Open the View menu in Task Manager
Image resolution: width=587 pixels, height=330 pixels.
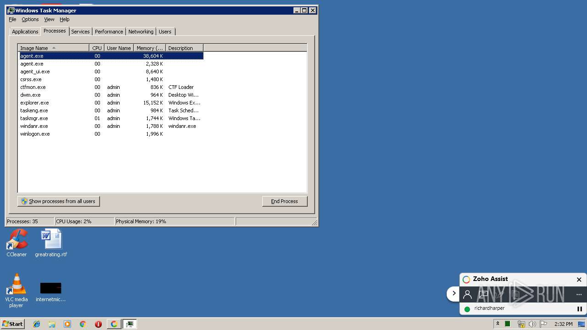[x=49, y=19]
